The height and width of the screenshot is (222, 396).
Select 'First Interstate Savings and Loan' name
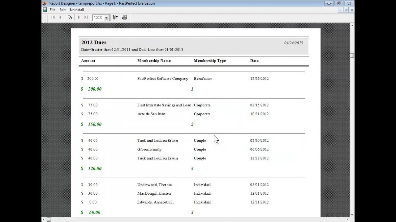tap(164, 105)
